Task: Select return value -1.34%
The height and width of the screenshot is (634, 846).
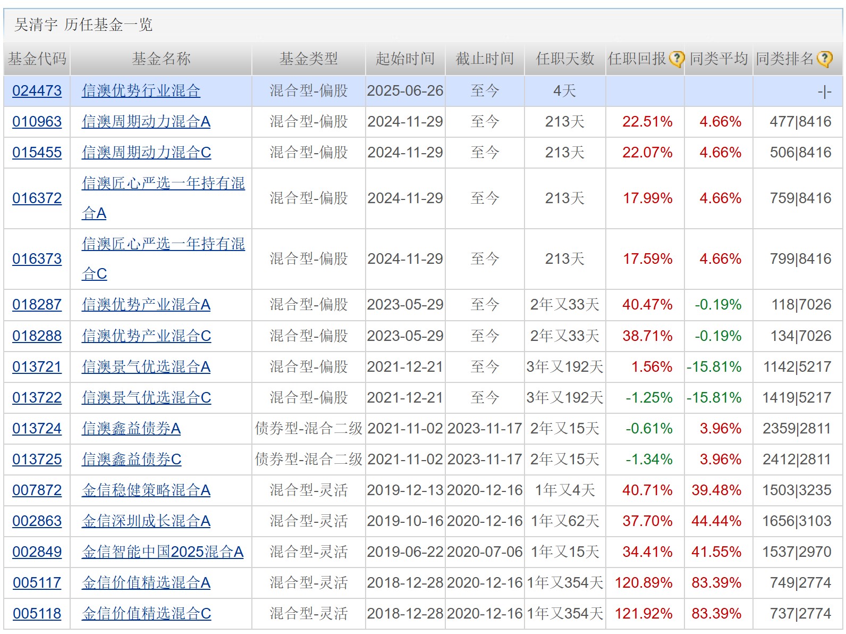Action: [x=649, y=460]
